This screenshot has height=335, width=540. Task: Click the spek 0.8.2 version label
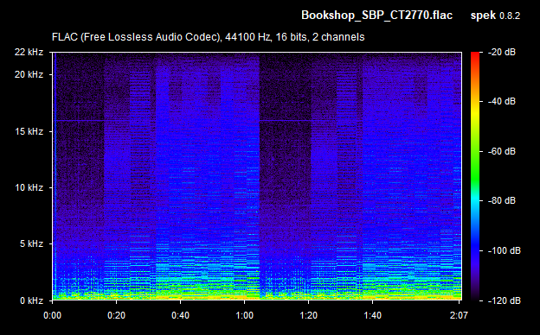495,16
